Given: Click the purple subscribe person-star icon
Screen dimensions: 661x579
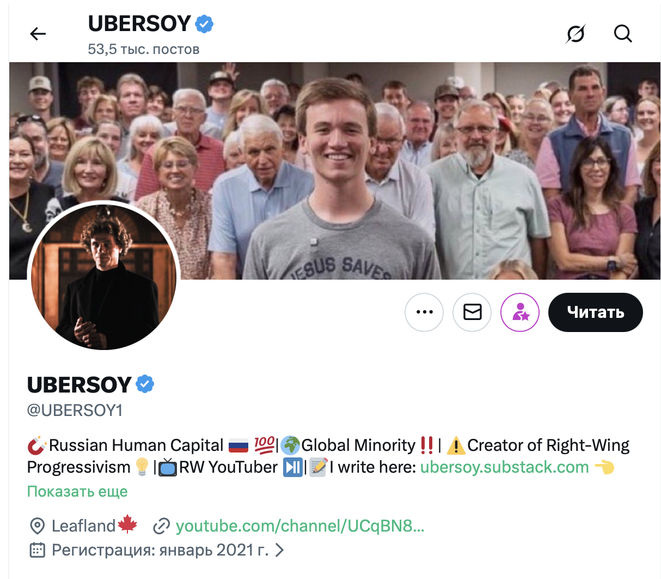Looking at the screenshot, I should pyautogui.click(x=520, y=312).
